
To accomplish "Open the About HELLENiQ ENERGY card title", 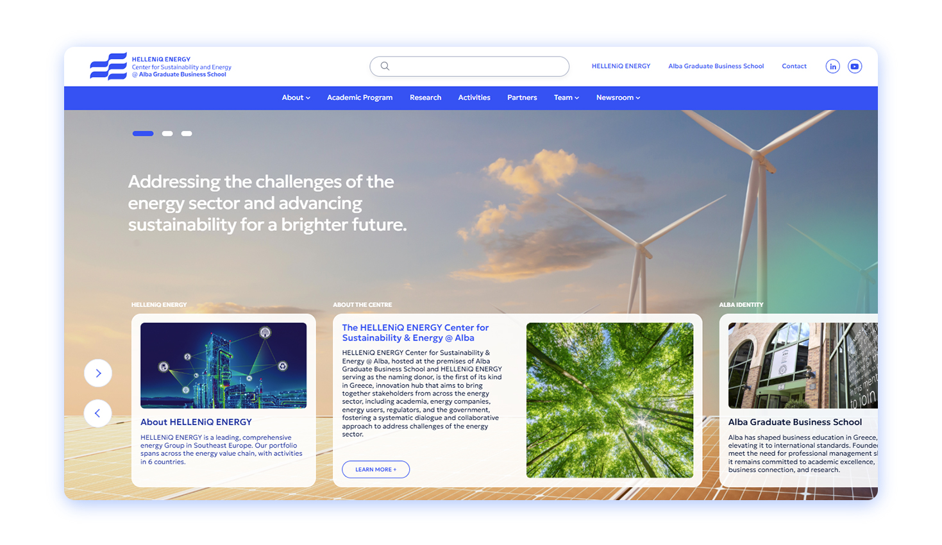I will pyautogui.click(x=196, y=422).
